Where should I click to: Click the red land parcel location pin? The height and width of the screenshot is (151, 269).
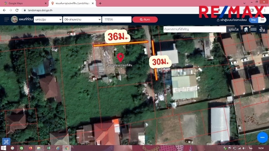coord(120,58)
